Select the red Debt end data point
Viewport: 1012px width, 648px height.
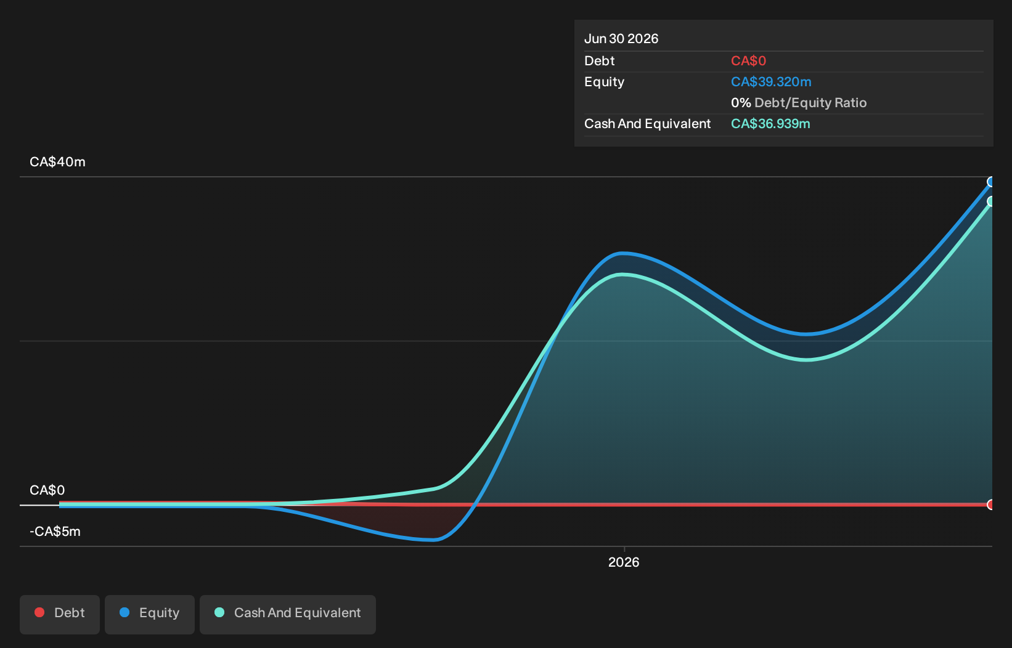click(x=991, y=504)
